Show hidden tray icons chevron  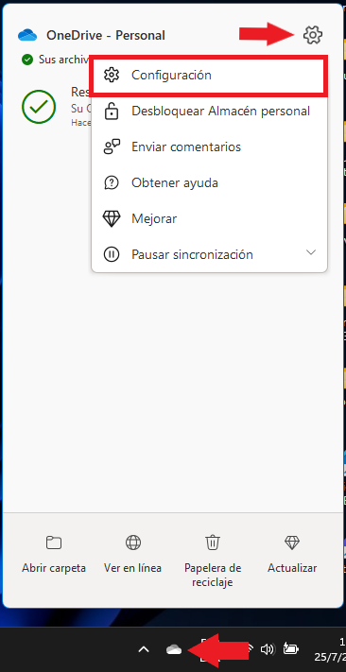(x=144, y=649)
